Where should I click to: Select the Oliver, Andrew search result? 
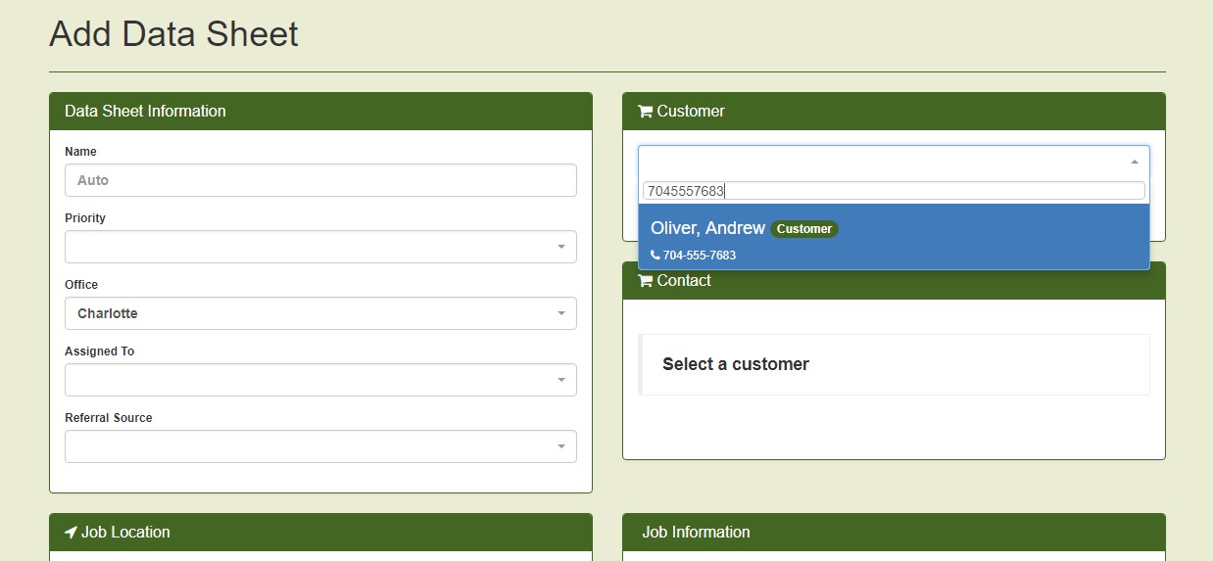click(x=894, y=237)
